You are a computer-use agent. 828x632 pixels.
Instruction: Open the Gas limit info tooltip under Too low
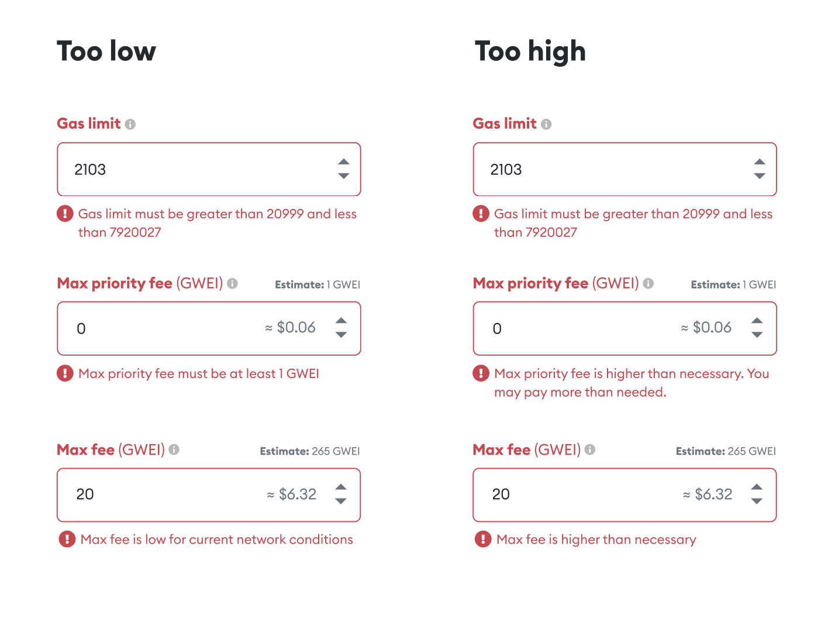pos(130,123)
